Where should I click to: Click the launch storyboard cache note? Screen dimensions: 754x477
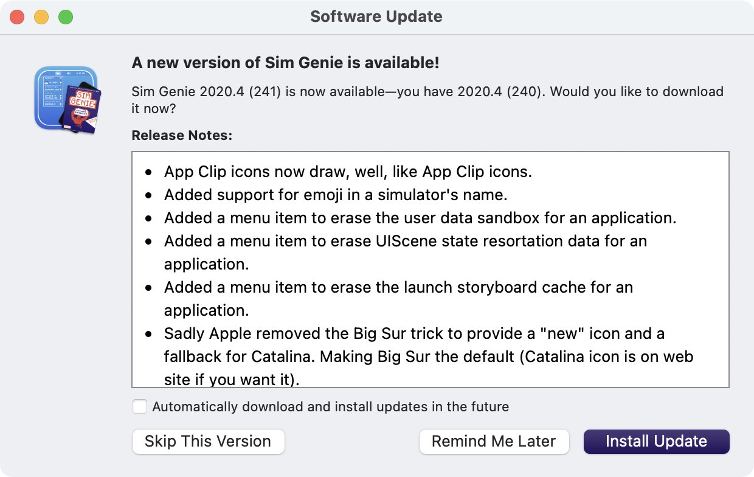398,299
